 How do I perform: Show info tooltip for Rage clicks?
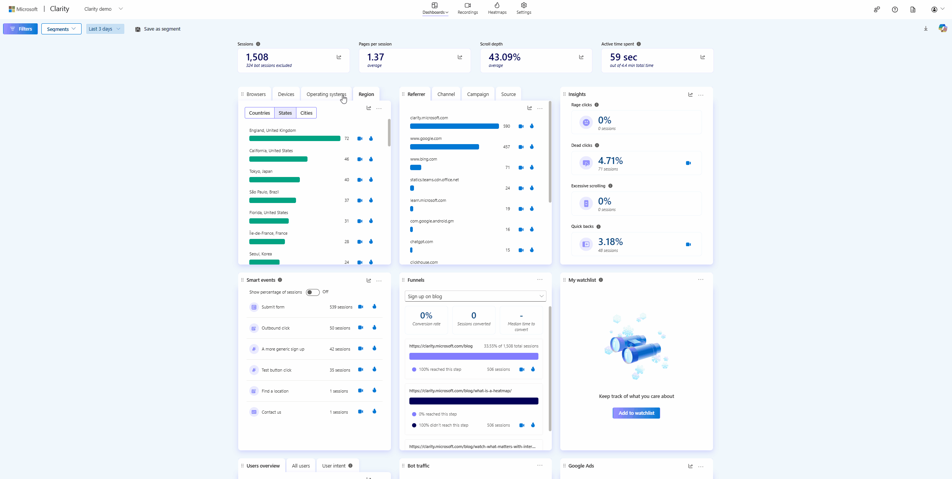point(597,105)
